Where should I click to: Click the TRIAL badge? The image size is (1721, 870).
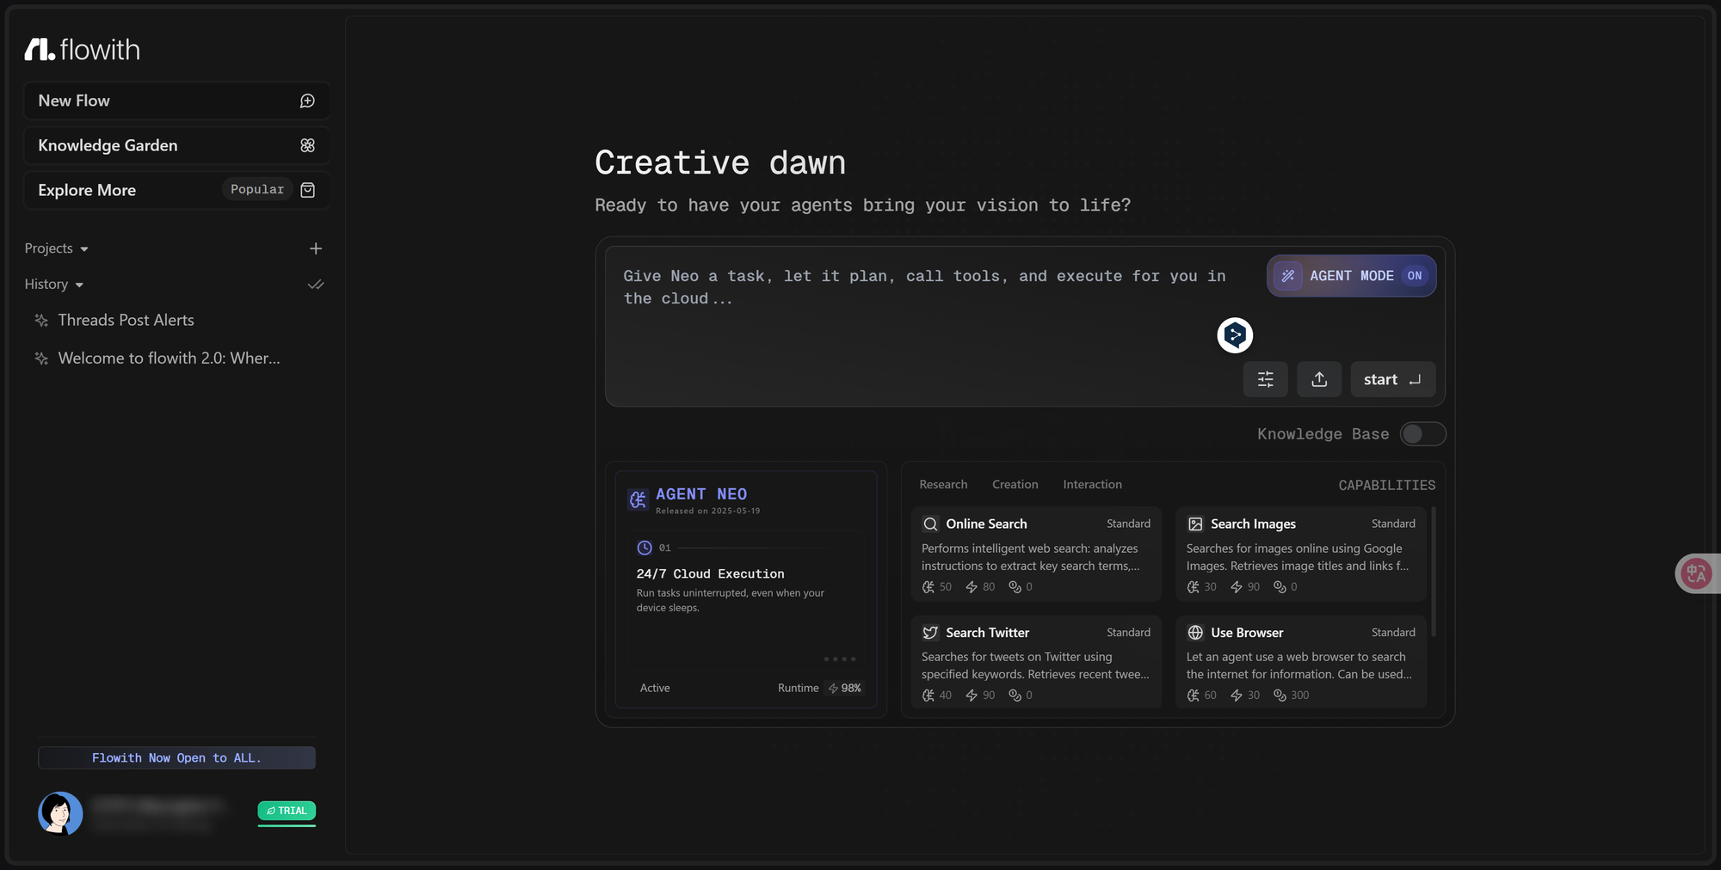[x=287, y=811]
